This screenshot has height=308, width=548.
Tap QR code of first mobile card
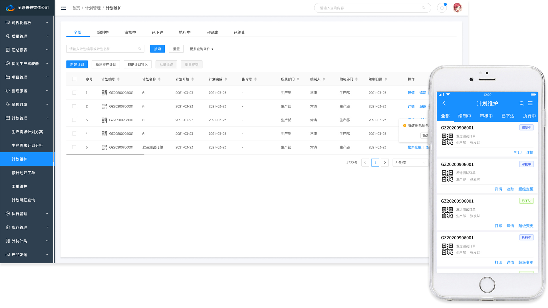click(x=447, y=139)
